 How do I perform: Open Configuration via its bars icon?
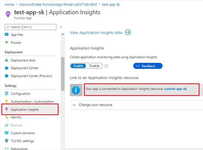(6, 94)
